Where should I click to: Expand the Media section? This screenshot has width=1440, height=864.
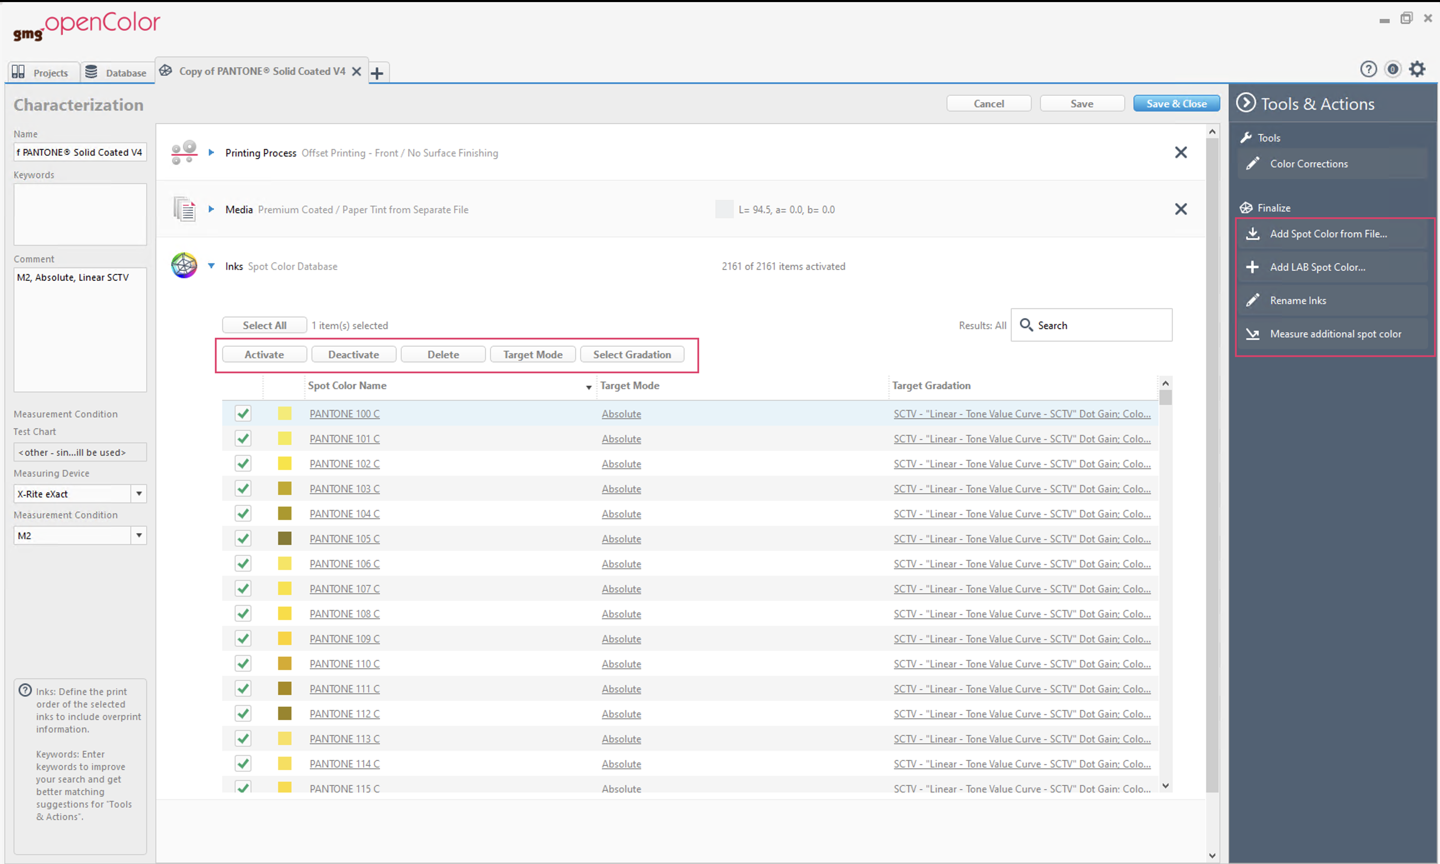click(212, 209)
